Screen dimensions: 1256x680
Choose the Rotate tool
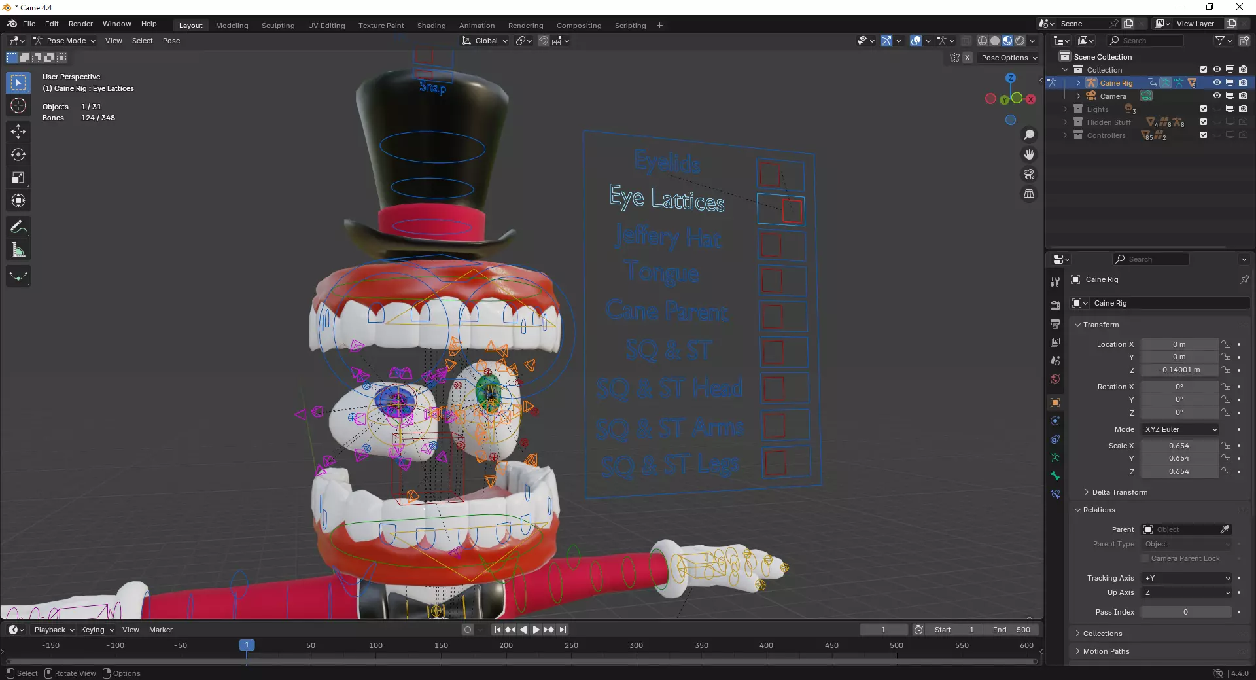tap(18, 154)
